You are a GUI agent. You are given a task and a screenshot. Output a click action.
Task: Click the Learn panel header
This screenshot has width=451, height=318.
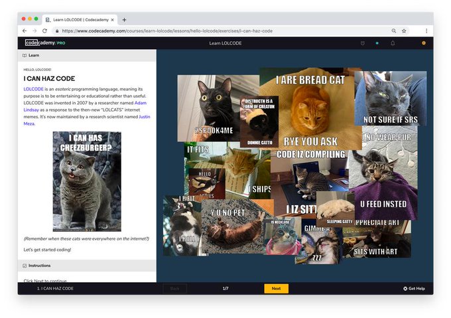pos(87,55)
